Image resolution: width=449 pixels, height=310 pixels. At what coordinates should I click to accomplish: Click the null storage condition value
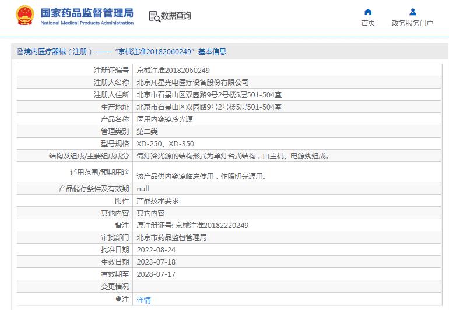click(143, 189)
